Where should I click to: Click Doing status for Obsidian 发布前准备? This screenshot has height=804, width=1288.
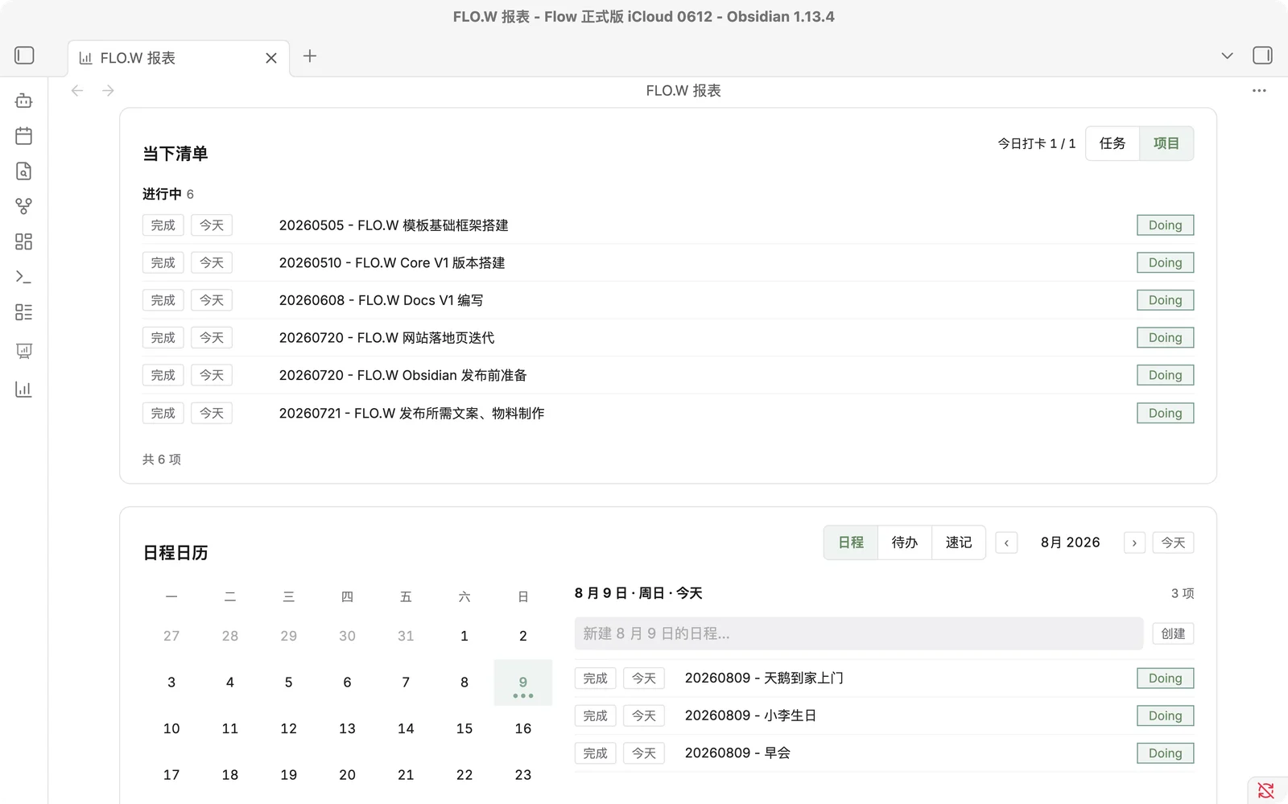[1165, 375]
